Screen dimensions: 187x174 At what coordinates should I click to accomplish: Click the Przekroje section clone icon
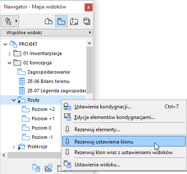tap(22, 147)
